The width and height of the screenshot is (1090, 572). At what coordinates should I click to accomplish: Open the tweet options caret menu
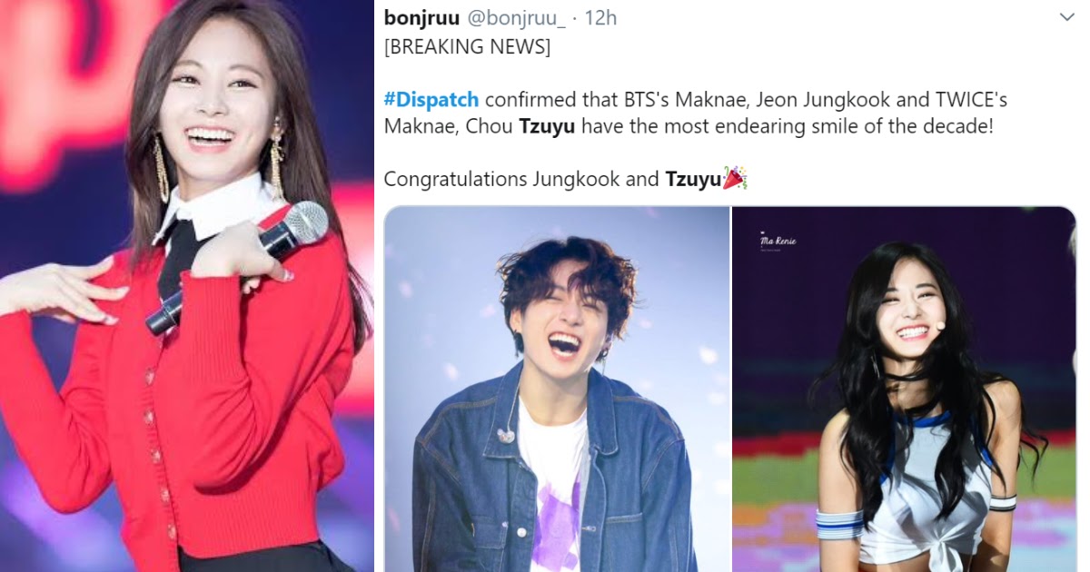[1067, 17]
